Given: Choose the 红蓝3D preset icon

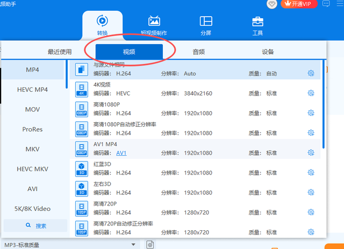Looking at the screenshot, I should click(82, 169).
